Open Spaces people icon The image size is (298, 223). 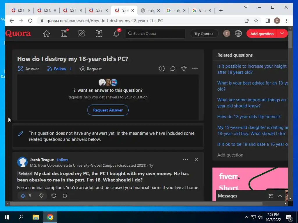pyautogui.click(x=99, y=34)
